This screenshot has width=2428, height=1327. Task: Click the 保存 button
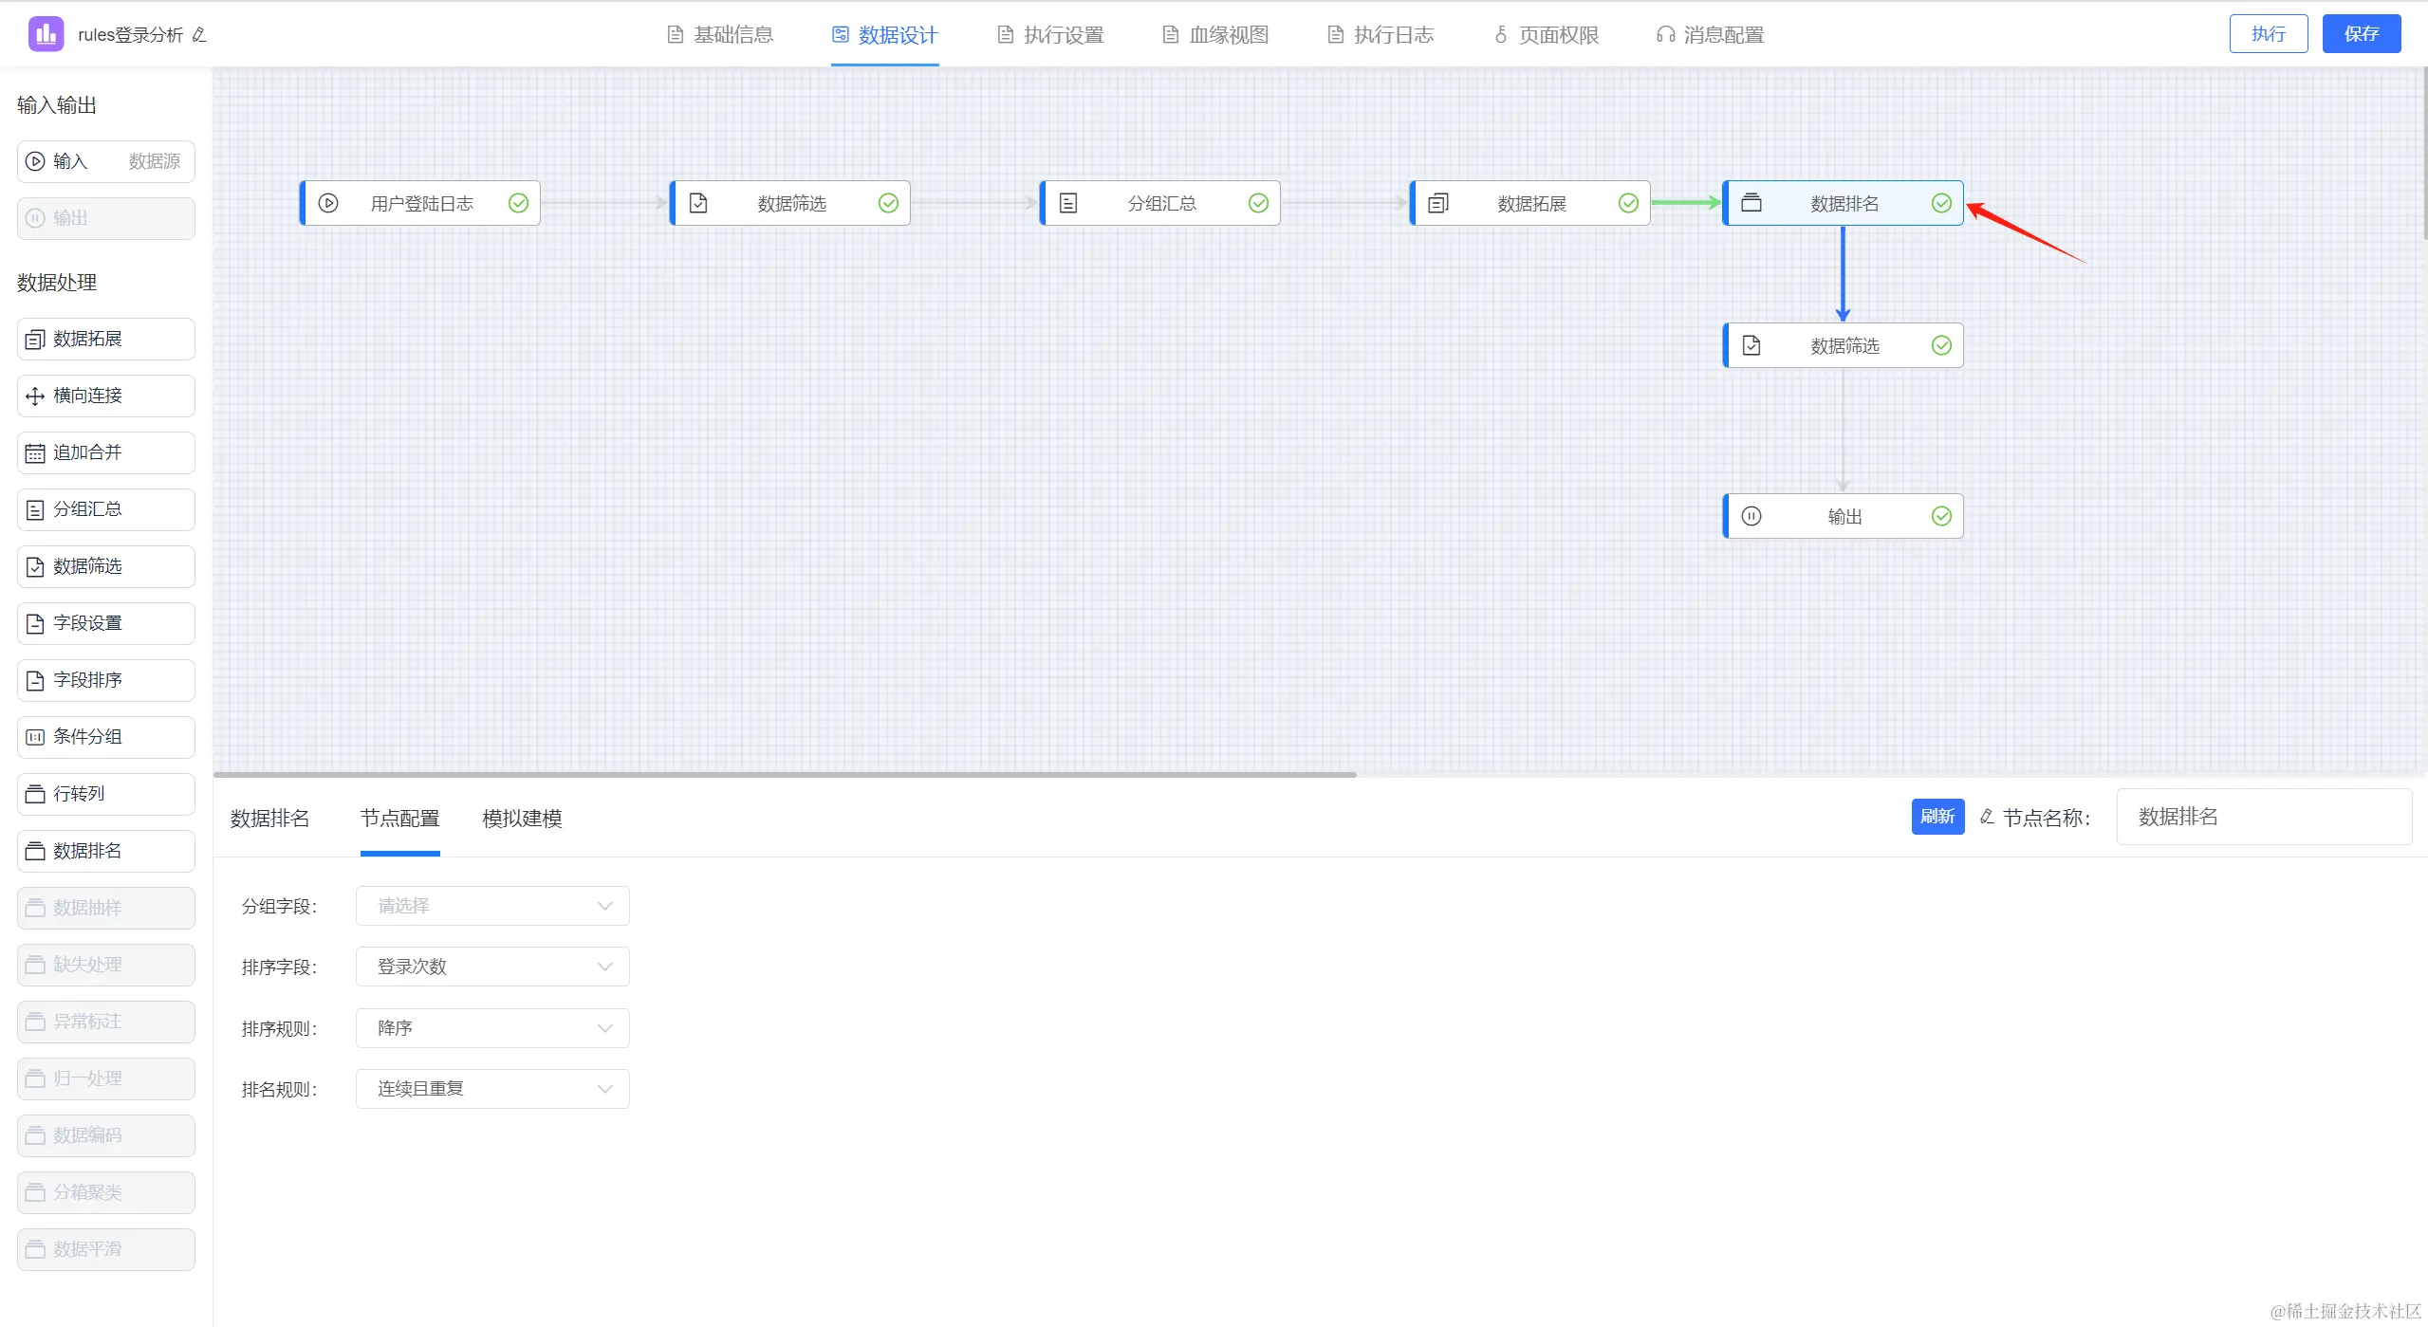click(2361, 34)
